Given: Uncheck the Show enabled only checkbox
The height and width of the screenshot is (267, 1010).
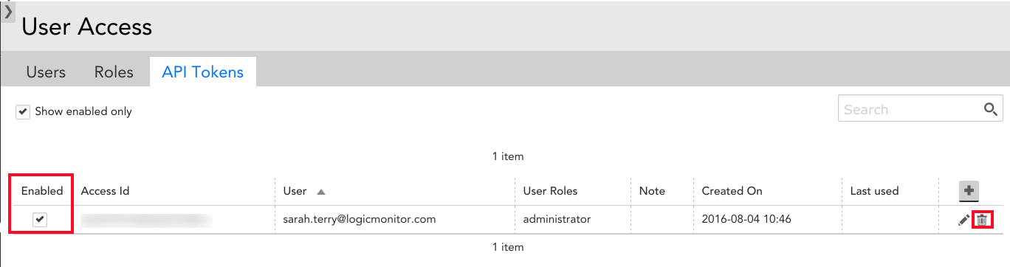Looking at the screenshot, I should (x=23, y=112).
